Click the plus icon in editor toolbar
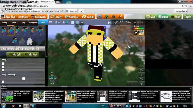Screen dimensions: 193x108 (x=135, y=22)
